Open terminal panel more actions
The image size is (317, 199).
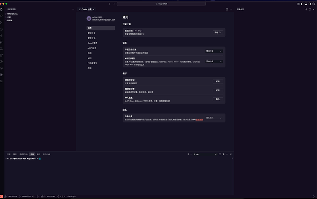coord(227,154)
